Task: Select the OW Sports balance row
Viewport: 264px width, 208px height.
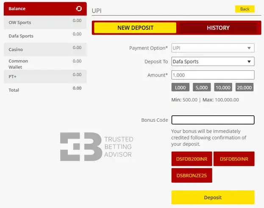Action: tap(45, 22)
